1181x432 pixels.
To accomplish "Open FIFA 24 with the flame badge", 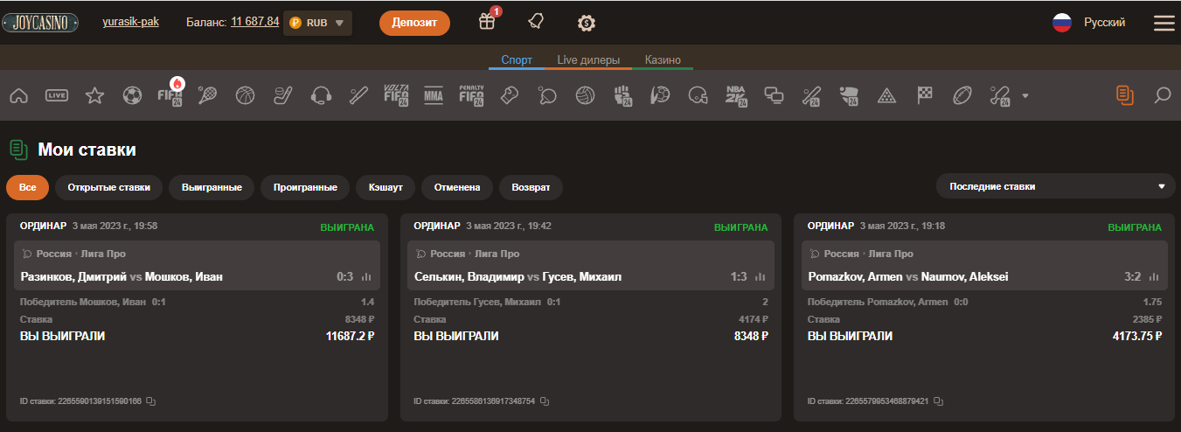I will pos(170,94).
